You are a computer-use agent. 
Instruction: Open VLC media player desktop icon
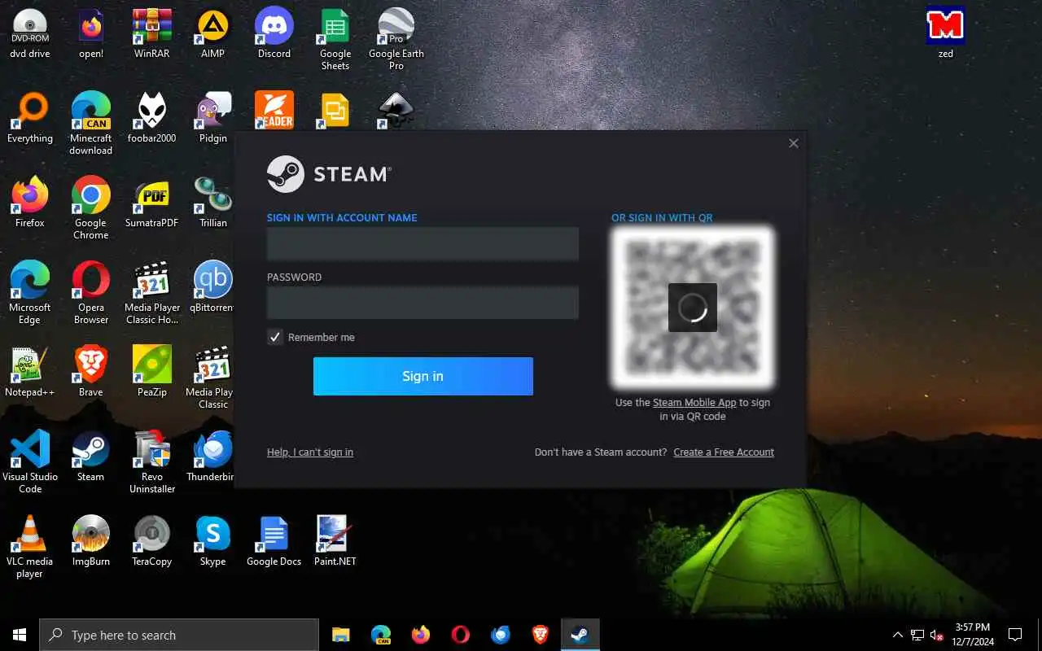30,547
